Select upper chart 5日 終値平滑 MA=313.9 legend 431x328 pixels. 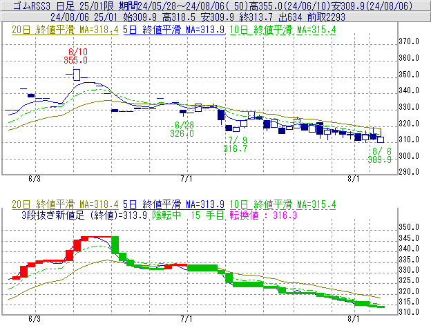coord(174,30)
